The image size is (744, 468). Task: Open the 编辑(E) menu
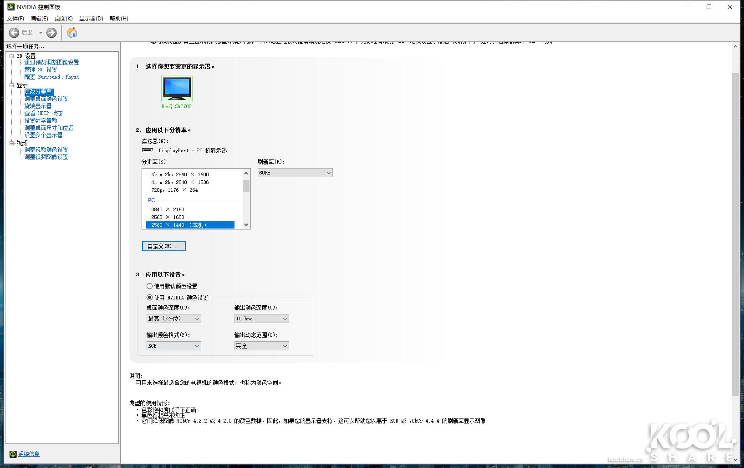click(x=40, y=18)
